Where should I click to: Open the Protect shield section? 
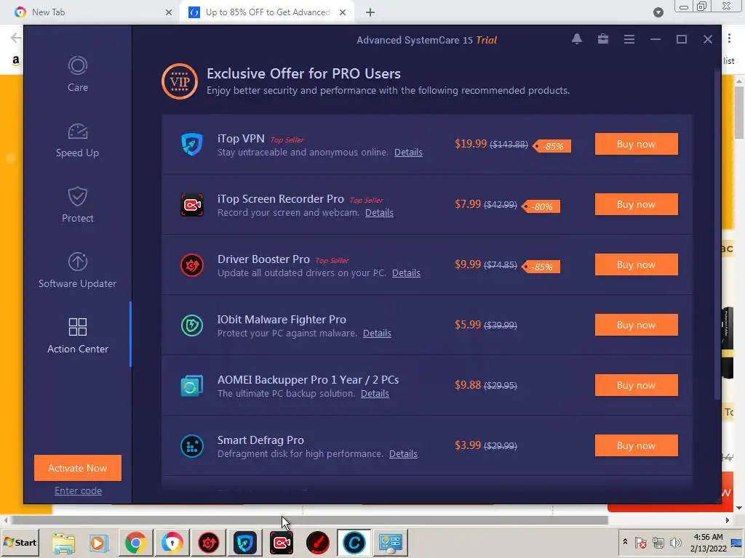(77, 204)
